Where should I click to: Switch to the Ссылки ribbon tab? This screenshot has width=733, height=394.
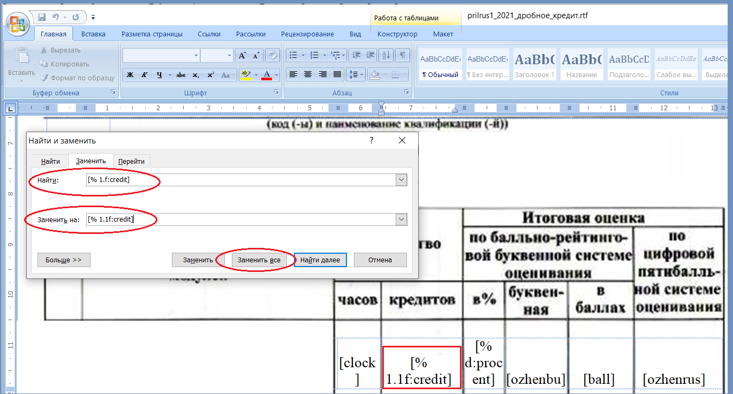[x=209, y=34]
